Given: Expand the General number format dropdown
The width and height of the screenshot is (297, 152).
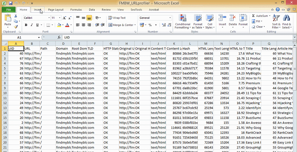Looking at the screenshot, I should tap(170, 18).
